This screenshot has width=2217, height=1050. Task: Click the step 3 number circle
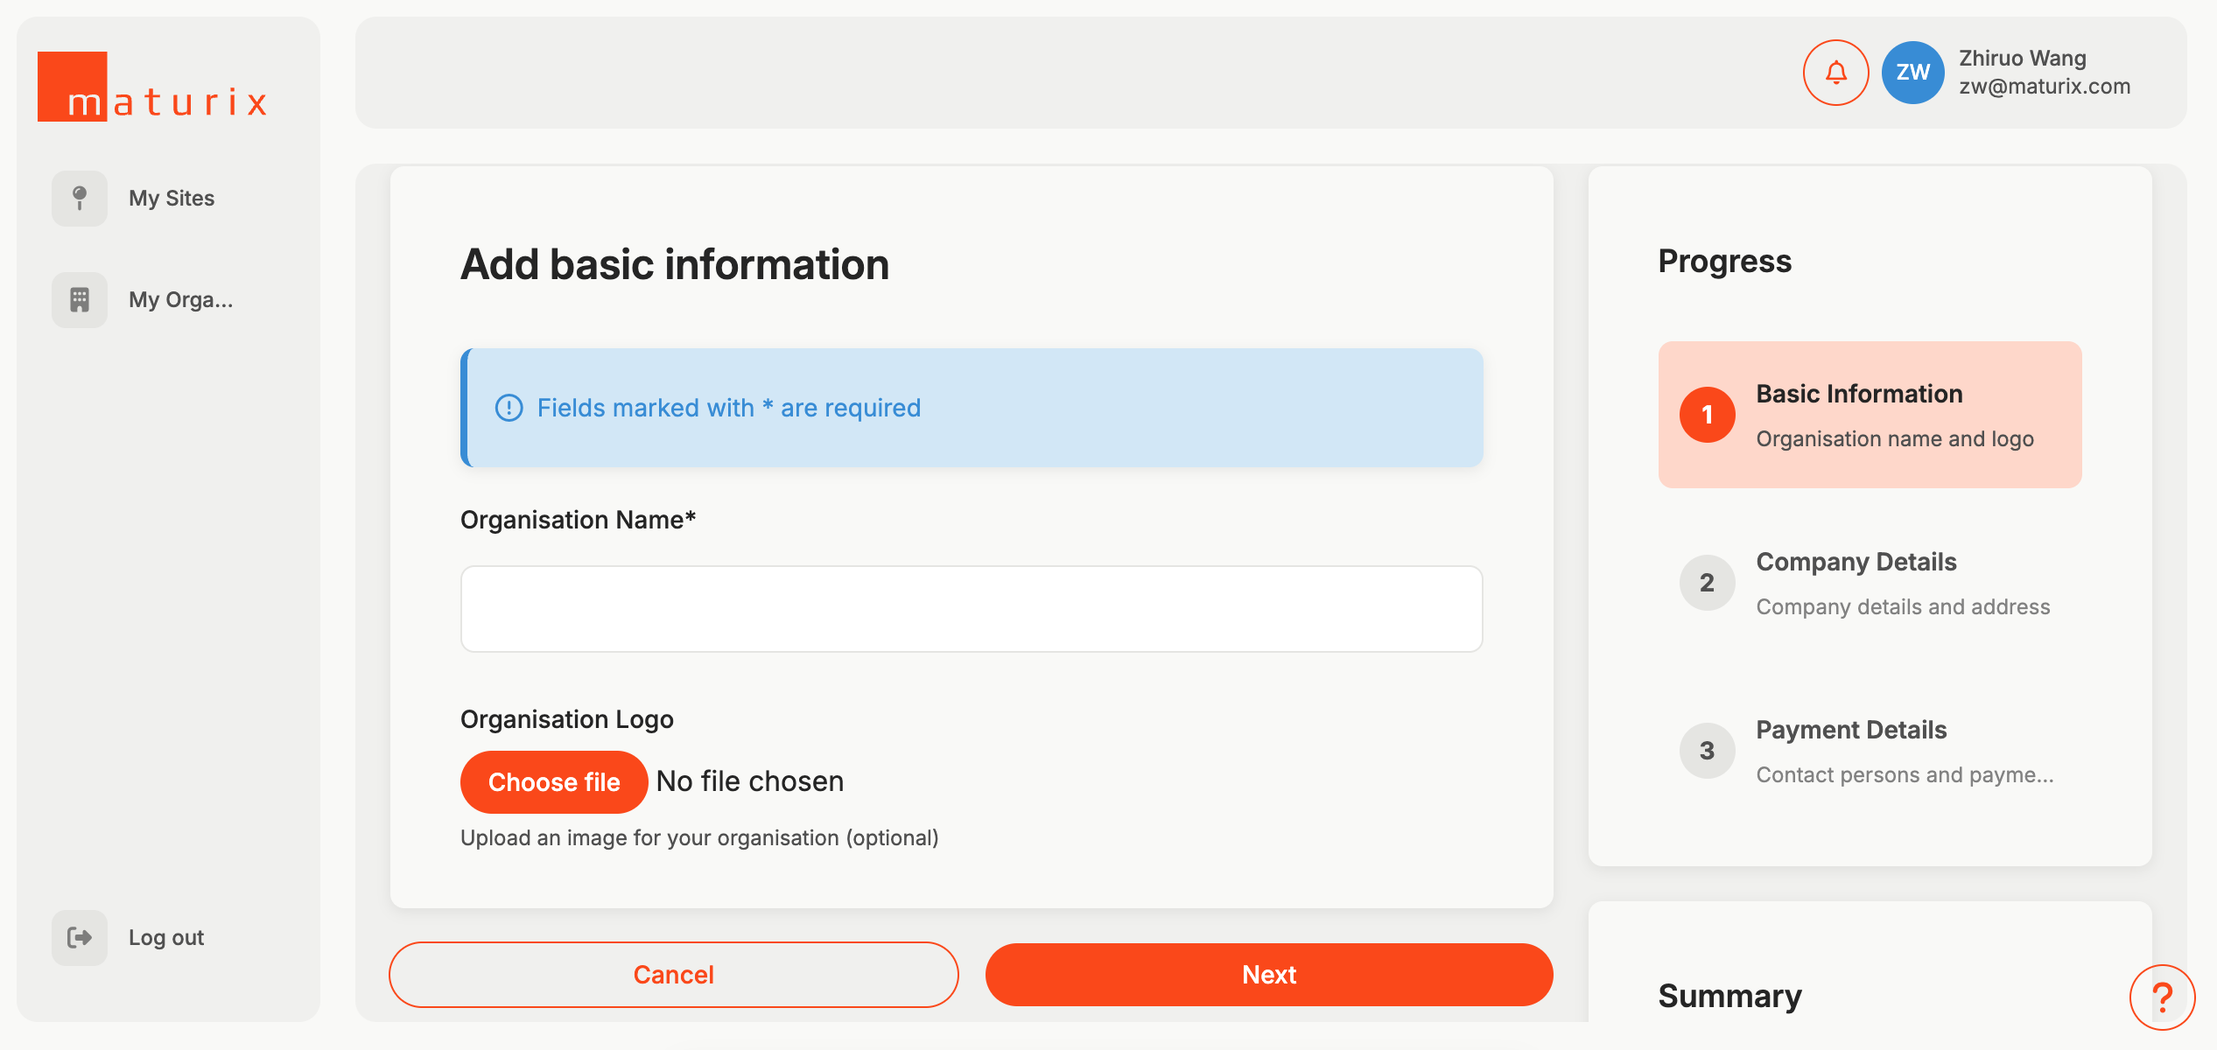[x=1707, y=751]
